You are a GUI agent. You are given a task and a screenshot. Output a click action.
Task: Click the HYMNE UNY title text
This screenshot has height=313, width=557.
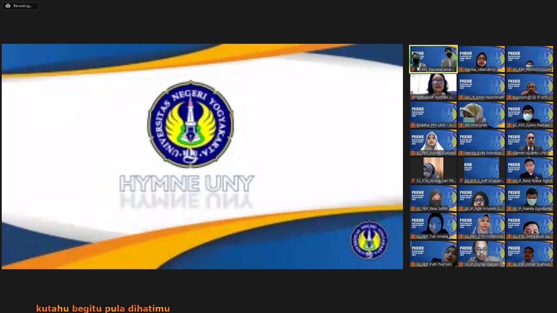tap(187, 183)
